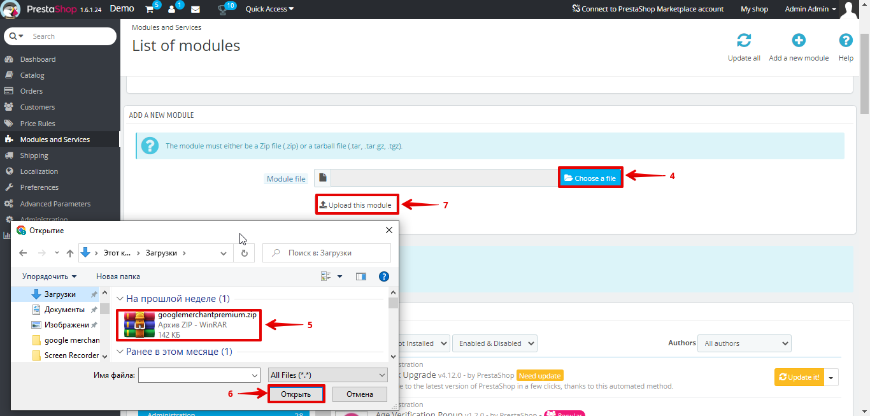Click Upload this module button

coord(357,204)
